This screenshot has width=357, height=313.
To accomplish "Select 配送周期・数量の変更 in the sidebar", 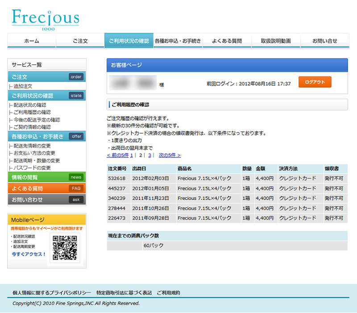I will click(x=37, y=161).
